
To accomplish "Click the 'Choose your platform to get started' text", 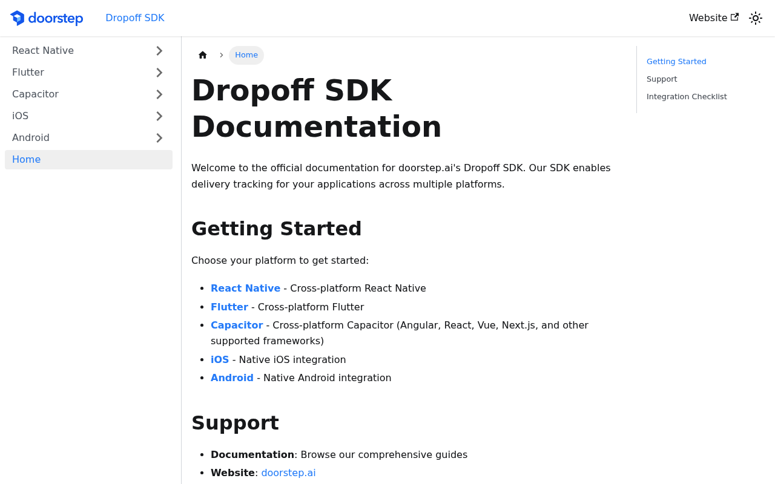I will tap(280, 261).
